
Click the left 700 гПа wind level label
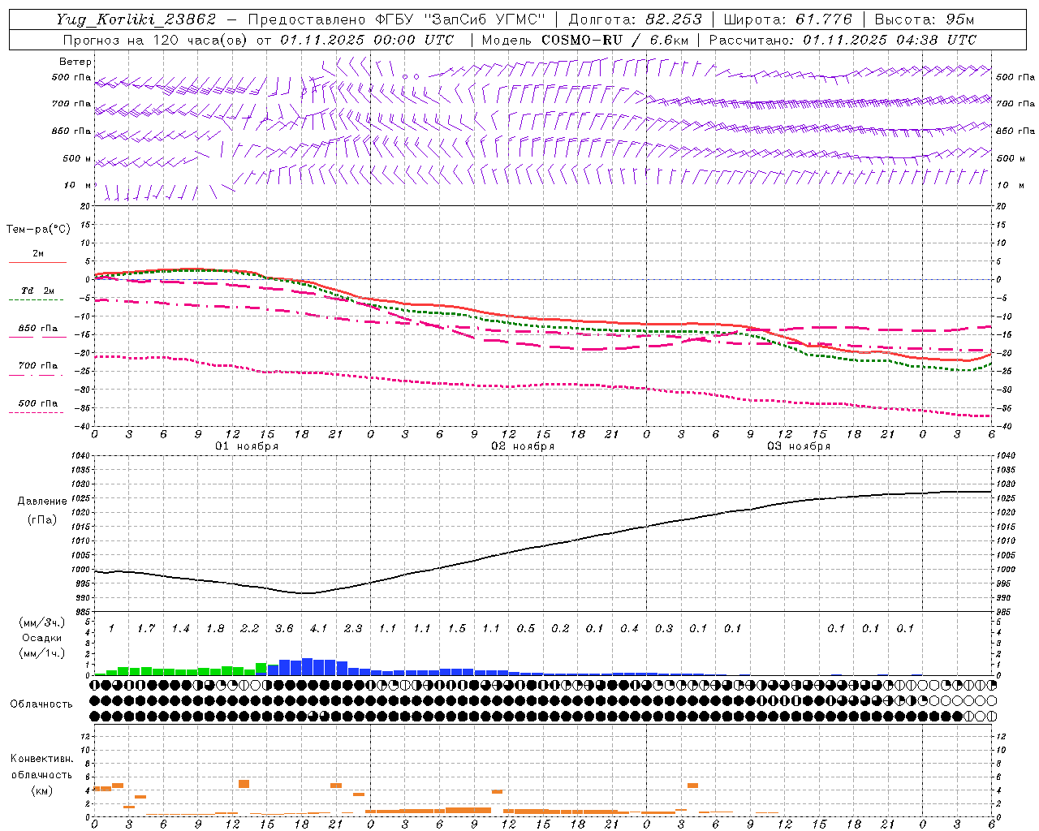pyautogui.click(x=71, y=104)
